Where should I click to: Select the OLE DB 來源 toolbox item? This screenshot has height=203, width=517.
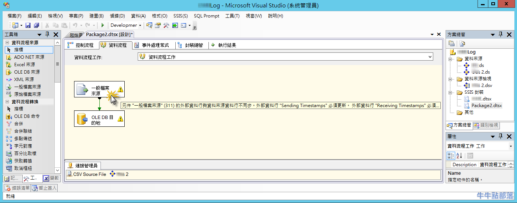tap(26, 72)
